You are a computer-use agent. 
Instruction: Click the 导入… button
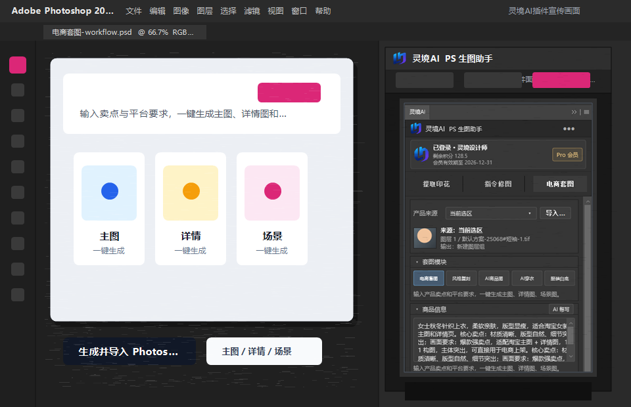(x=555, y=213)
